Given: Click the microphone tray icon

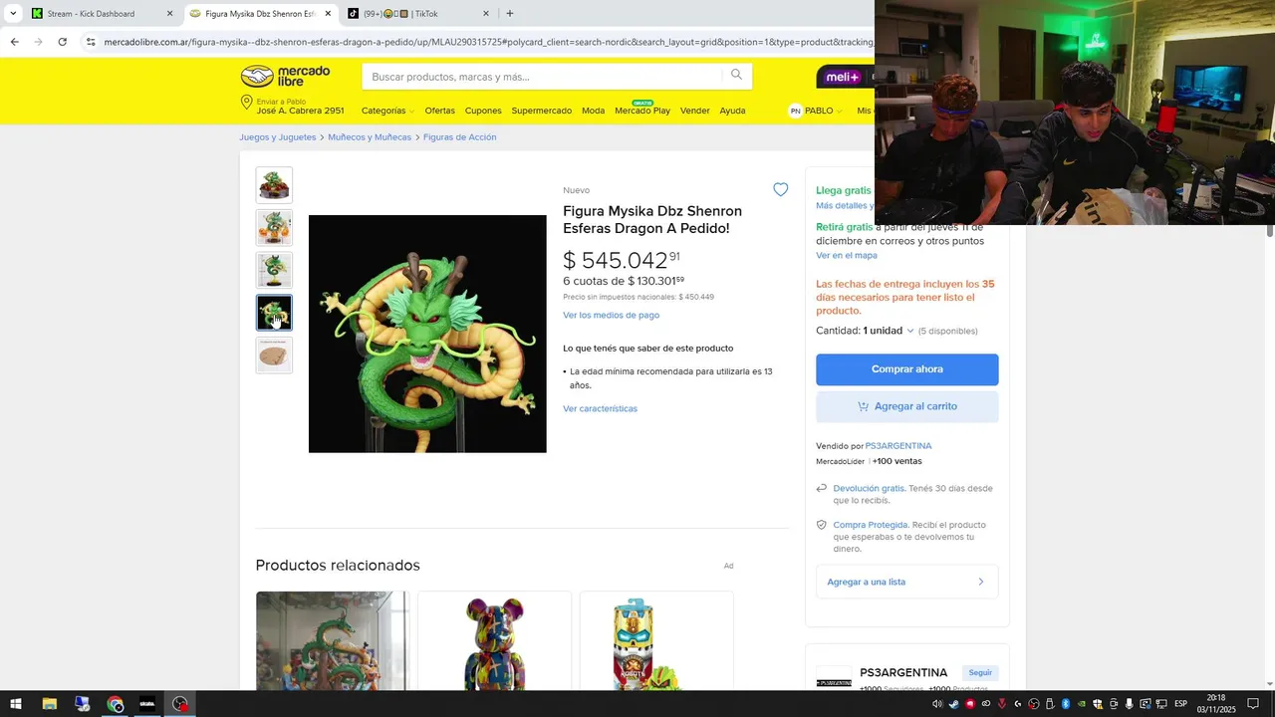Looking at the screenshot, I should click(1130, 704).
